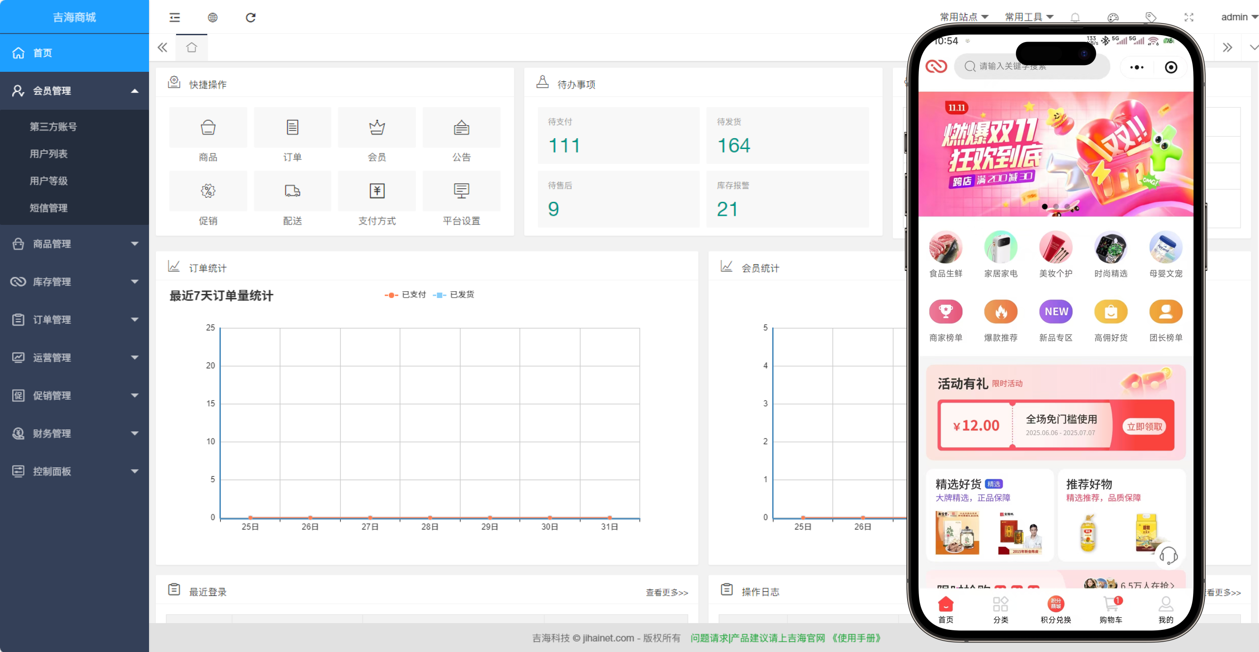Open the 《使用手册》 footer link
This screenshot has height=652, width=1259.
tap(855, 638)
